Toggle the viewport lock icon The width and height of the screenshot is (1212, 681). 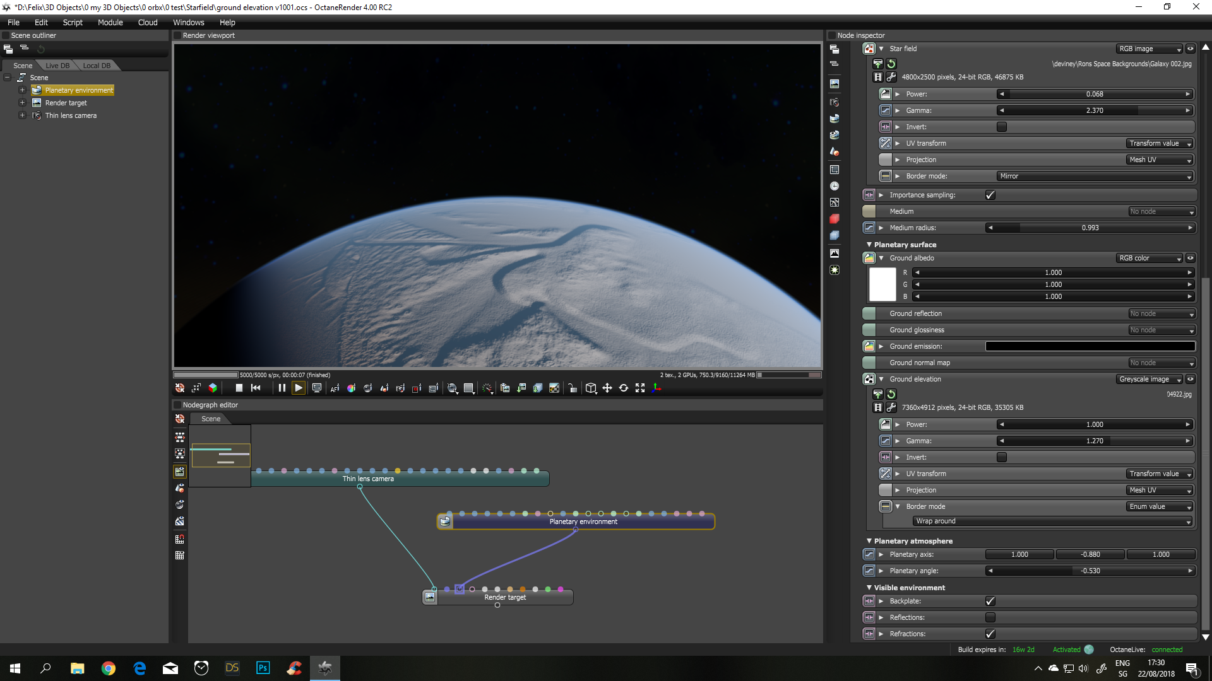pyautogui.click(x=572, y=388)
